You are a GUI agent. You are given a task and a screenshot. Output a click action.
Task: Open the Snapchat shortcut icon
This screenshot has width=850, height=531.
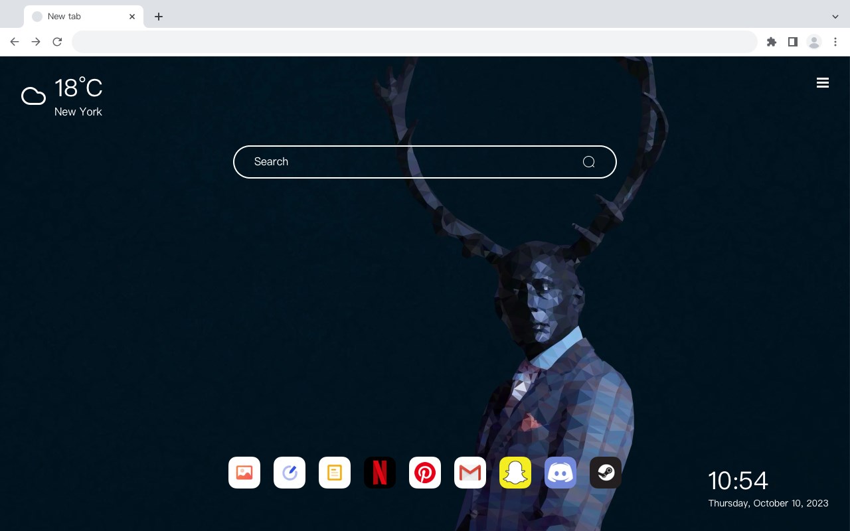515,473
